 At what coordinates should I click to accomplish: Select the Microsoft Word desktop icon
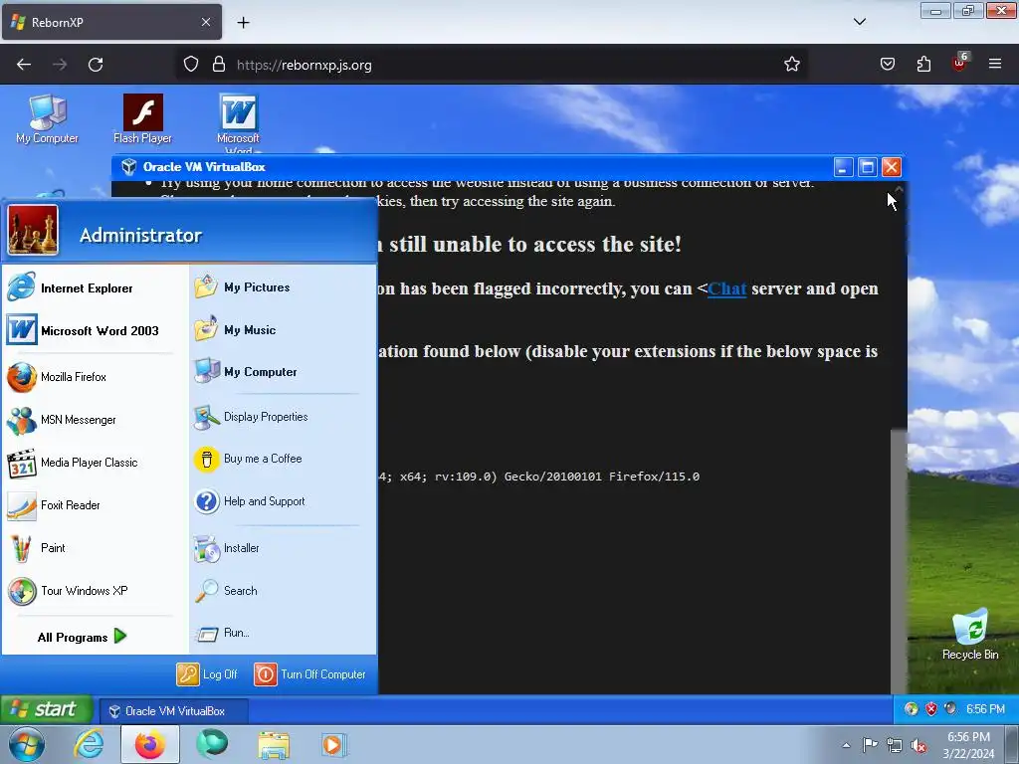click(x=239, y=122)
